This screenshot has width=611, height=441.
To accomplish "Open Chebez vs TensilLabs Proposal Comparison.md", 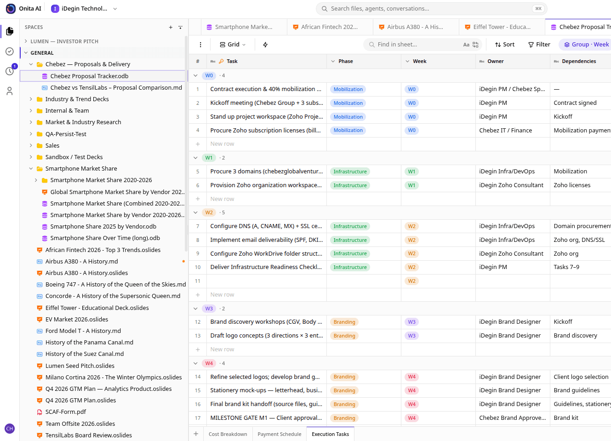I will pos(103,87).
